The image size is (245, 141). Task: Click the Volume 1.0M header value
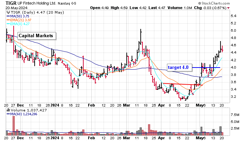[180, 8]
